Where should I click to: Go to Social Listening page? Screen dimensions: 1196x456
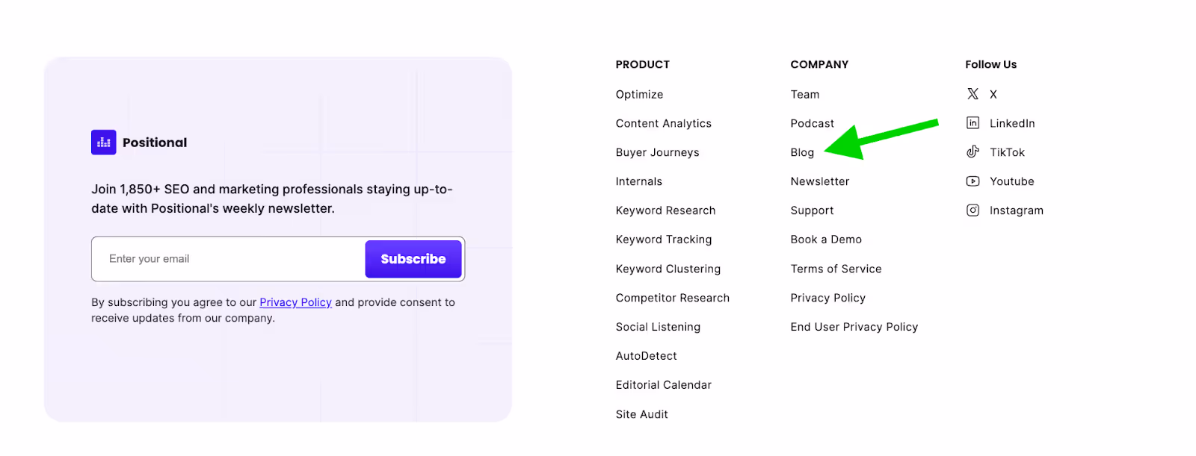click(x=658, y=327)
